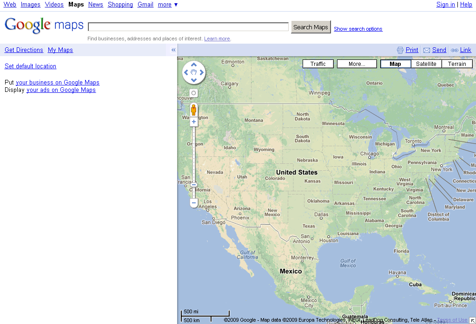Click inside the map search input field
Viewport: 476px width, 324px height.
188,26
